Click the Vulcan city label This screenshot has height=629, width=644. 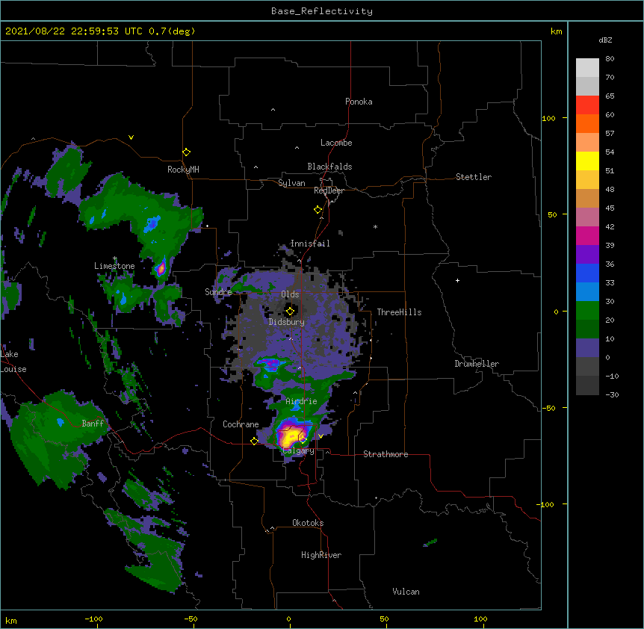406,592
